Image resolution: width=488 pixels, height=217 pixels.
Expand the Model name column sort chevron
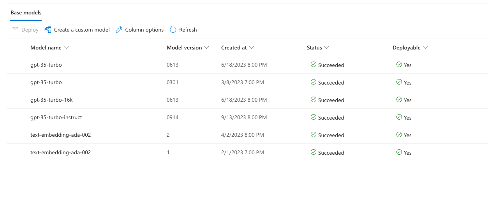coord(66,48)
